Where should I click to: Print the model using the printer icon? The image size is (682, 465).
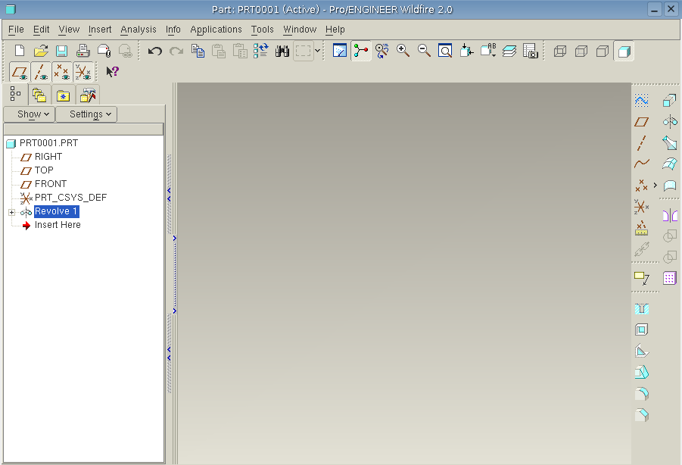83,51
